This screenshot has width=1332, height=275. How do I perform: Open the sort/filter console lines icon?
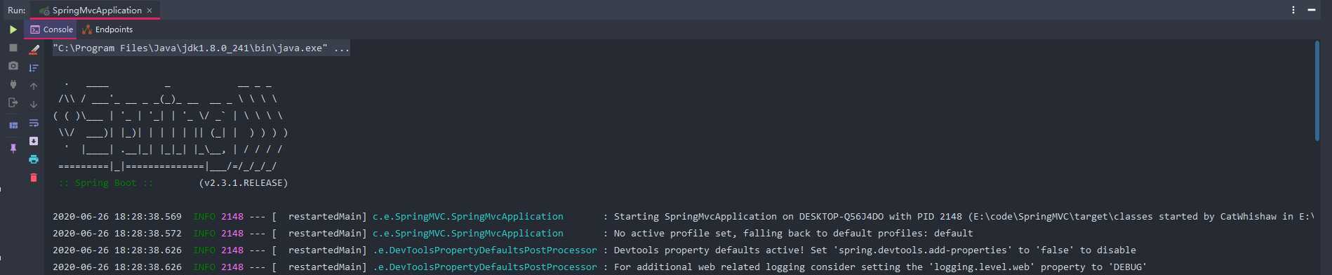34,67
